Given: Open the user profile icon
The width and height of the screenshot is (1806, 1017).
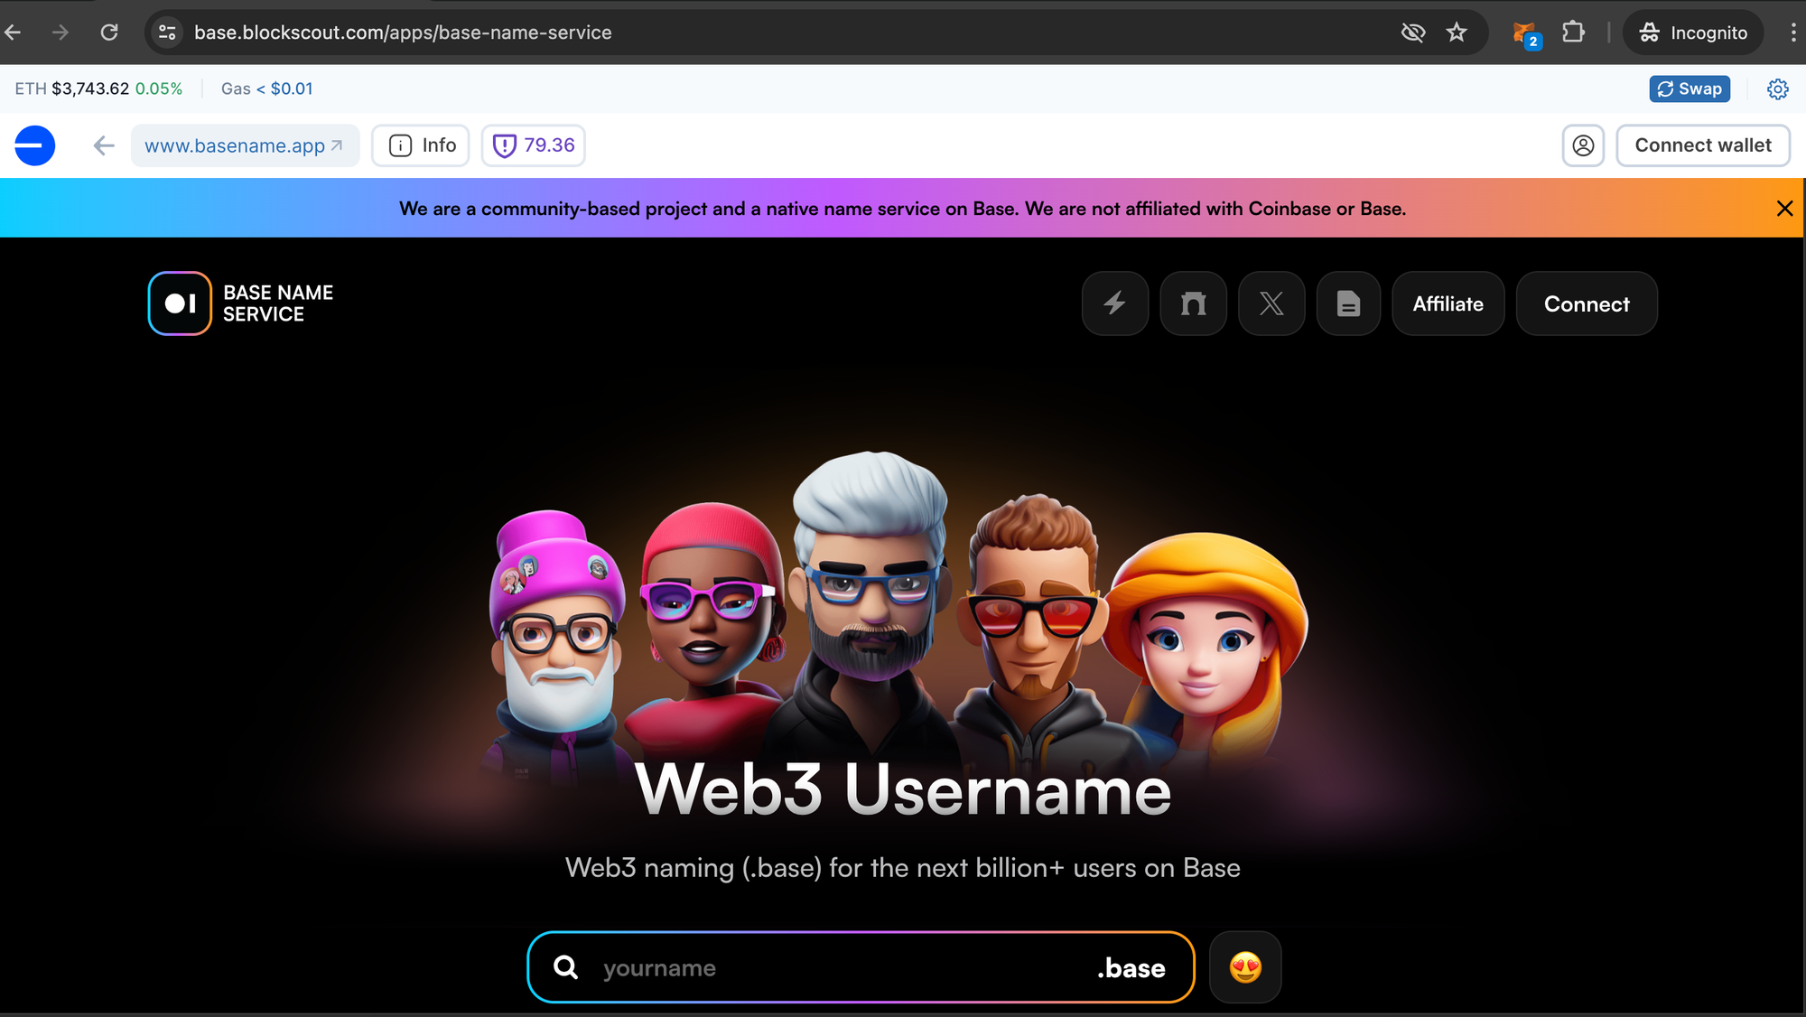Looking at the screenshot, I should (1583, 145).
